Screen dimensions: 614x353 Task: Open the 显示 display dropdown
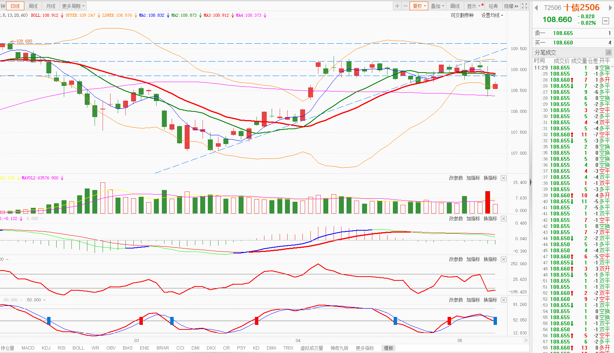475,6
